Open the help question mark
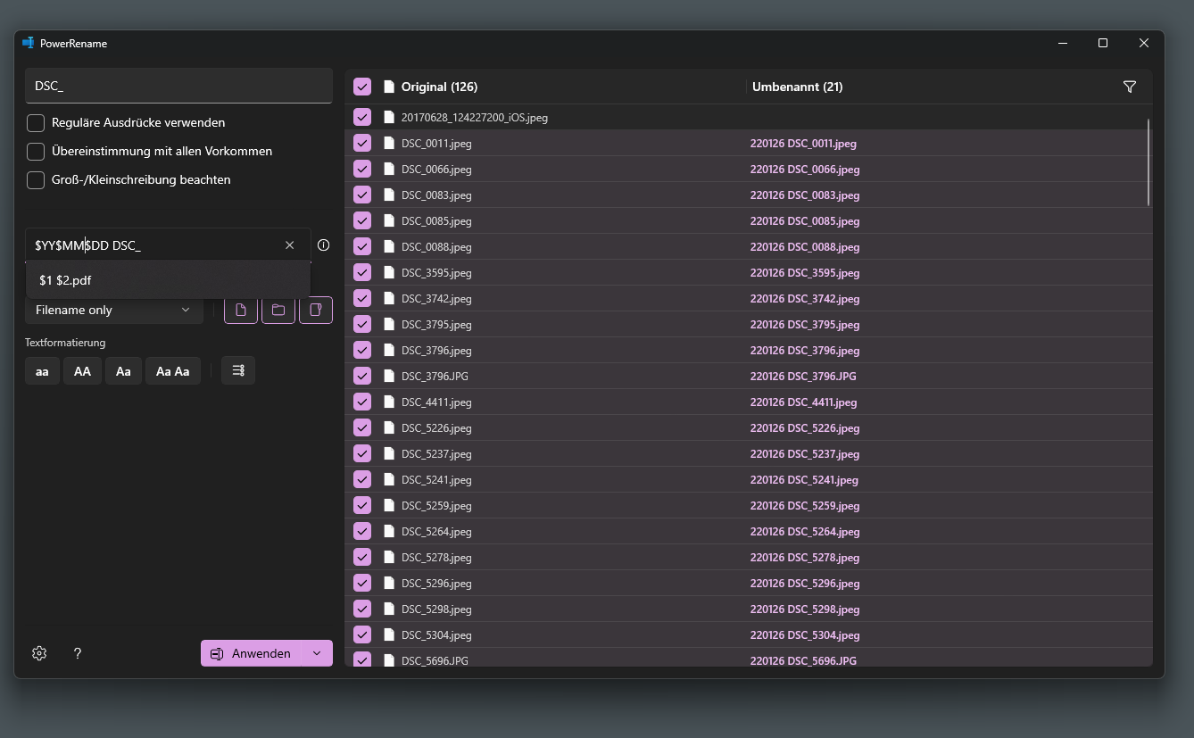 [78, 653]
